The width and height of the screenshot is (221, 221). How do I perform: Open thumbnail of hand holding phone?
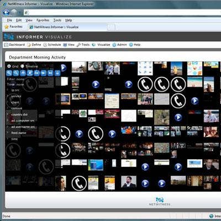(96, 66)
